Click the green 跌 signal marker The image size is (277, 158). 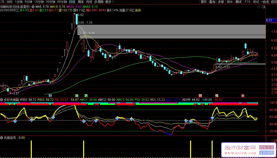(x=86, y=95)
